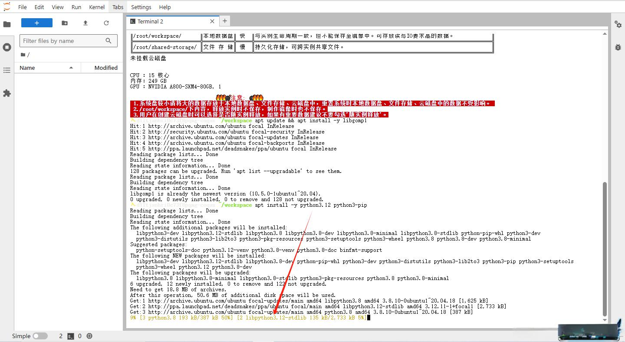Click the terminal vertical scrollbar thumb
Image resolution: width=625 pixels, height=342 pixels.
pyautogui.click(x=605, y=249)
